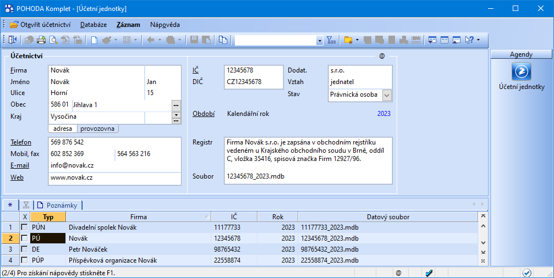Click the printer icon with green check
The height and width of the screenshot is (278, 554).
coord(41,40)
